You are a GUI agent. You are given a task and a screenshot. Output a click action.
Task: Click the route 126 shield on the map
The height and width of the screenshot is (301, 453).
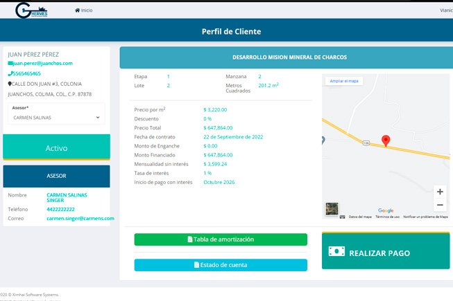click(366, 143)
